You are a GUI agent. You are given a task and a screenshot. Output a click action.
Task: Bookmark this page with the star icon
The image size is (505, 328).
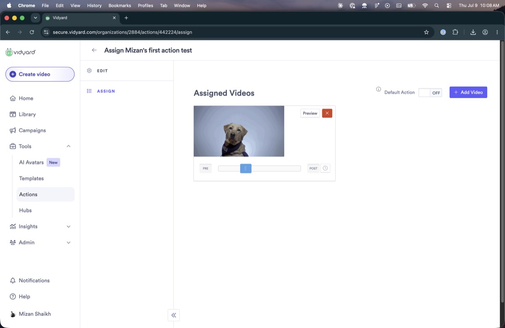click(x=426, y=32)
